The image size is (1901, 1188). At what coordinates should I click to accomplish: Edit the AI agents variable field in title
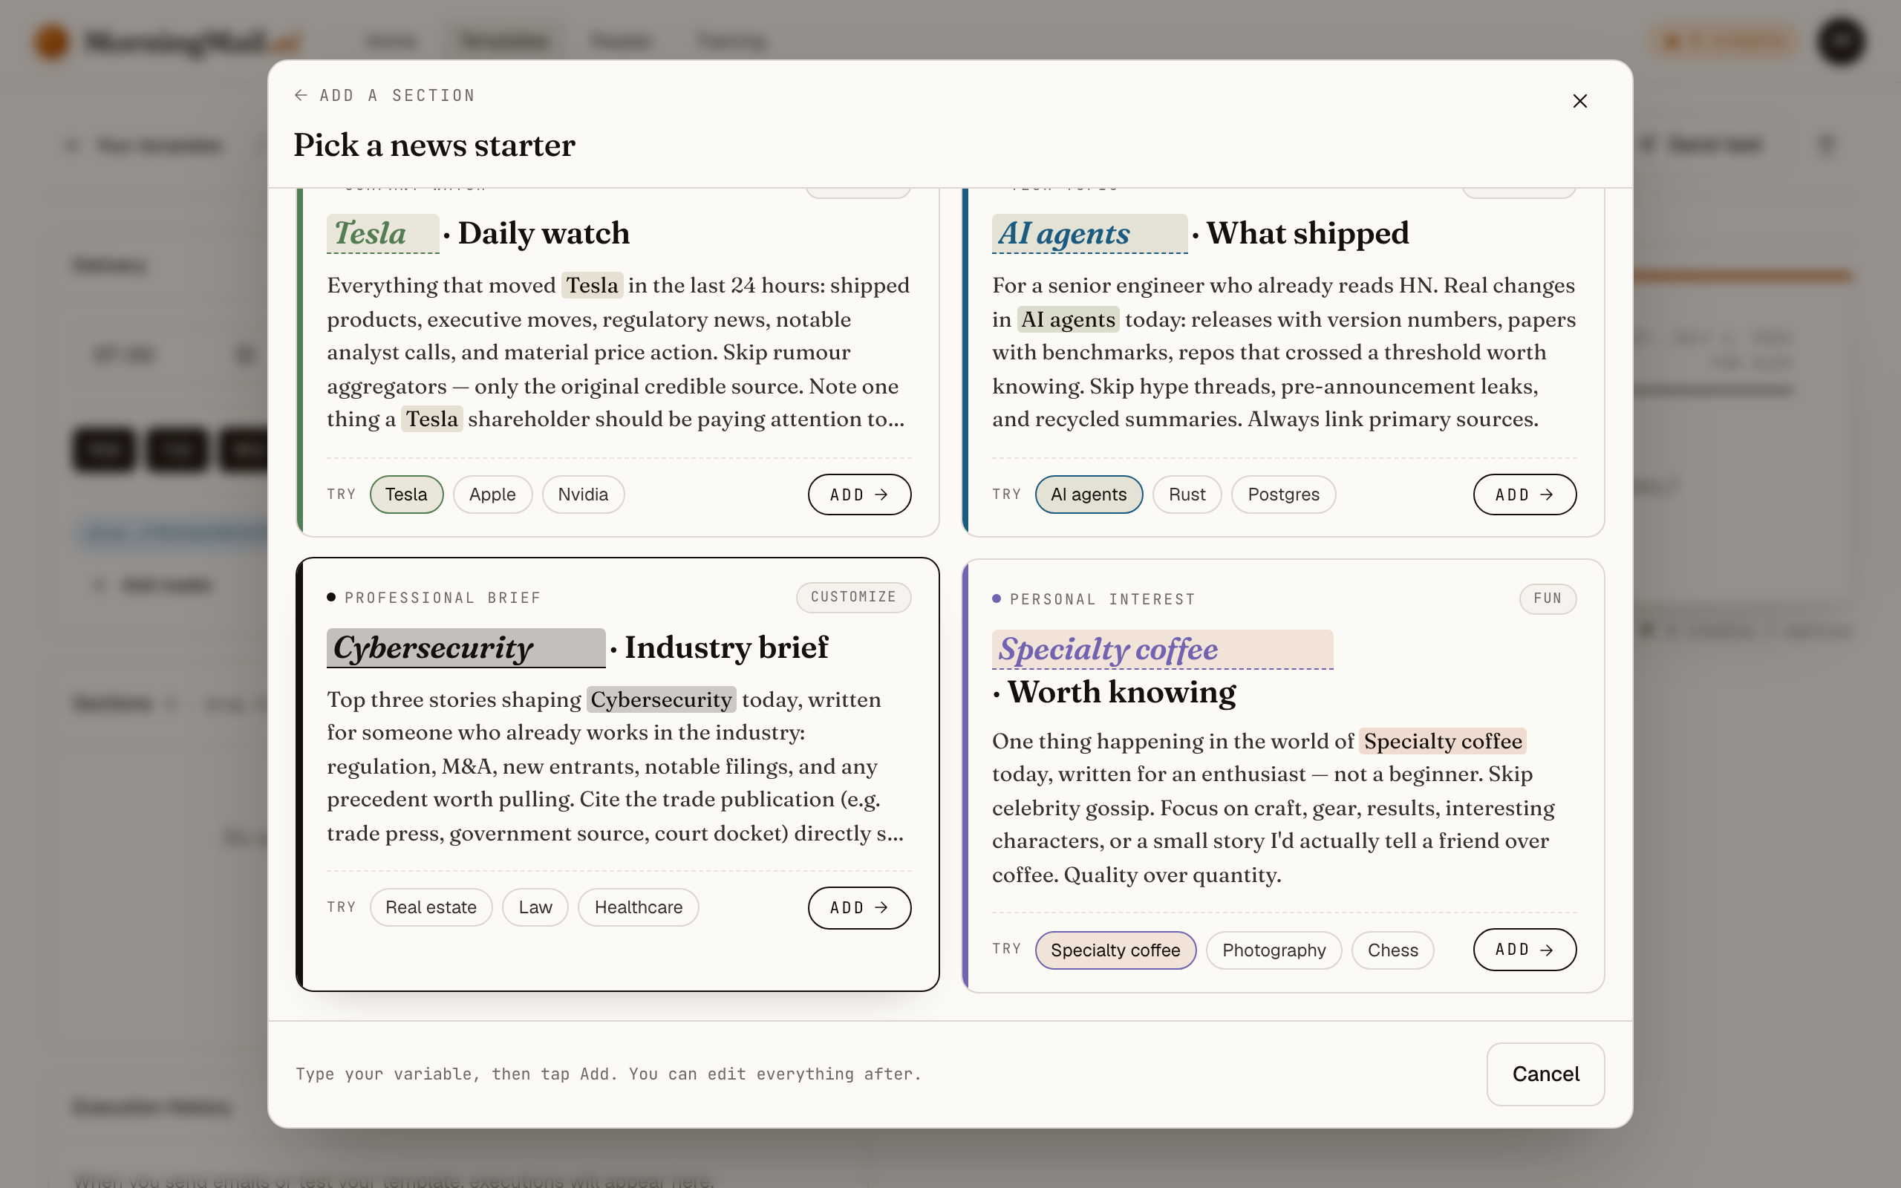[x=1089, y=233]
